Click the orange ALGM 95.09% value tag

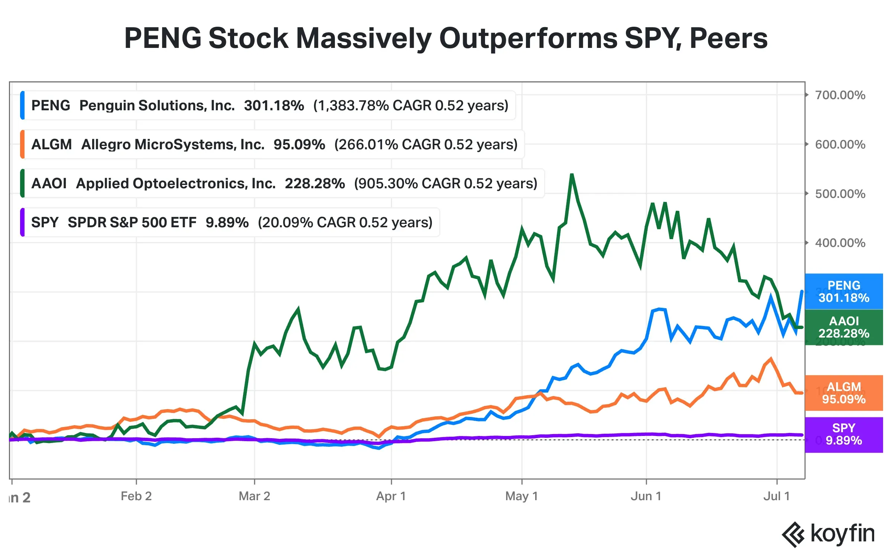point(844,393)
